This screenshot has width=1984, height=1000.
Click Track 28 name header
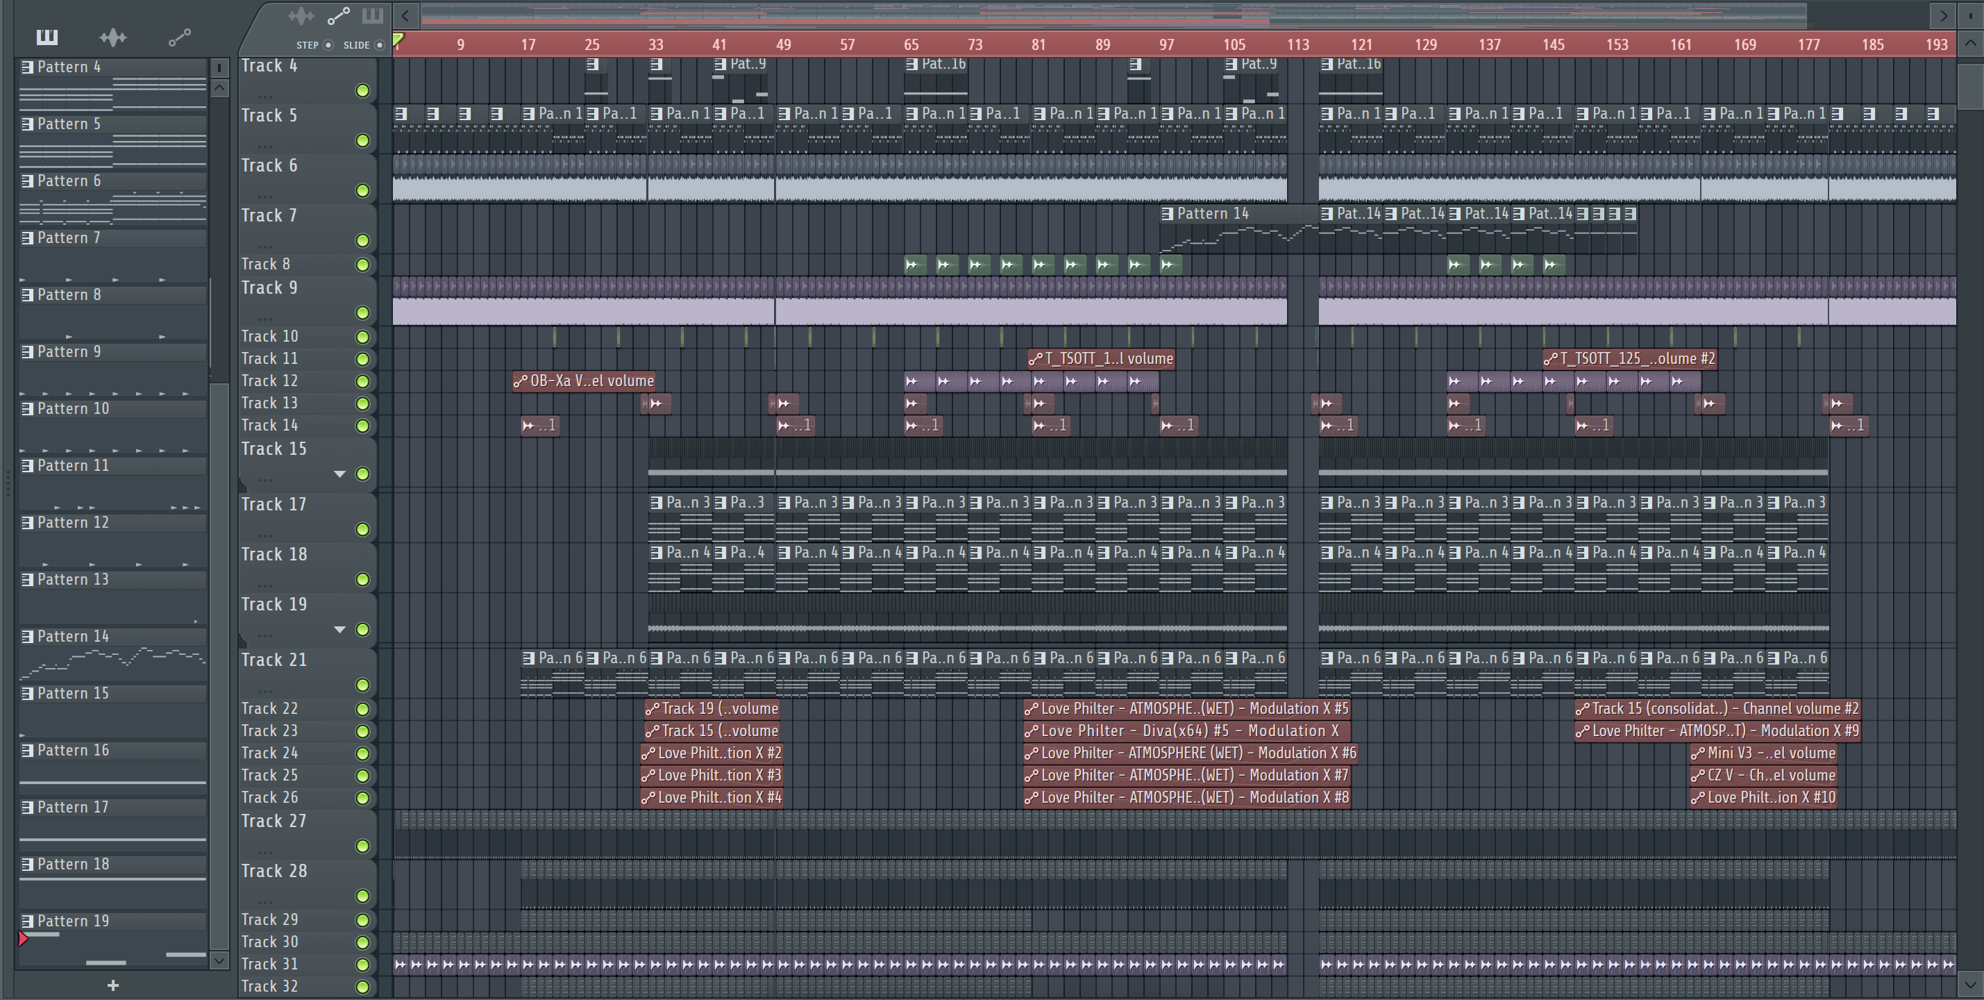click(274, 872)
